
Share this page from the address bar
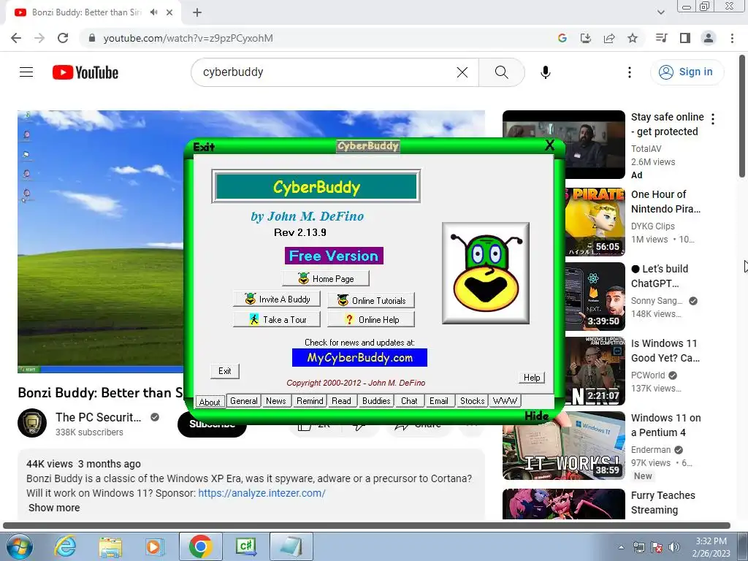tap(609, 38)
